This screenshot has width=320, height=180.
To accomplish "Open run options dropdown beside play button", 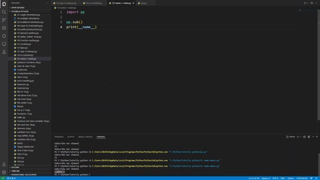I will click(308, 3).
